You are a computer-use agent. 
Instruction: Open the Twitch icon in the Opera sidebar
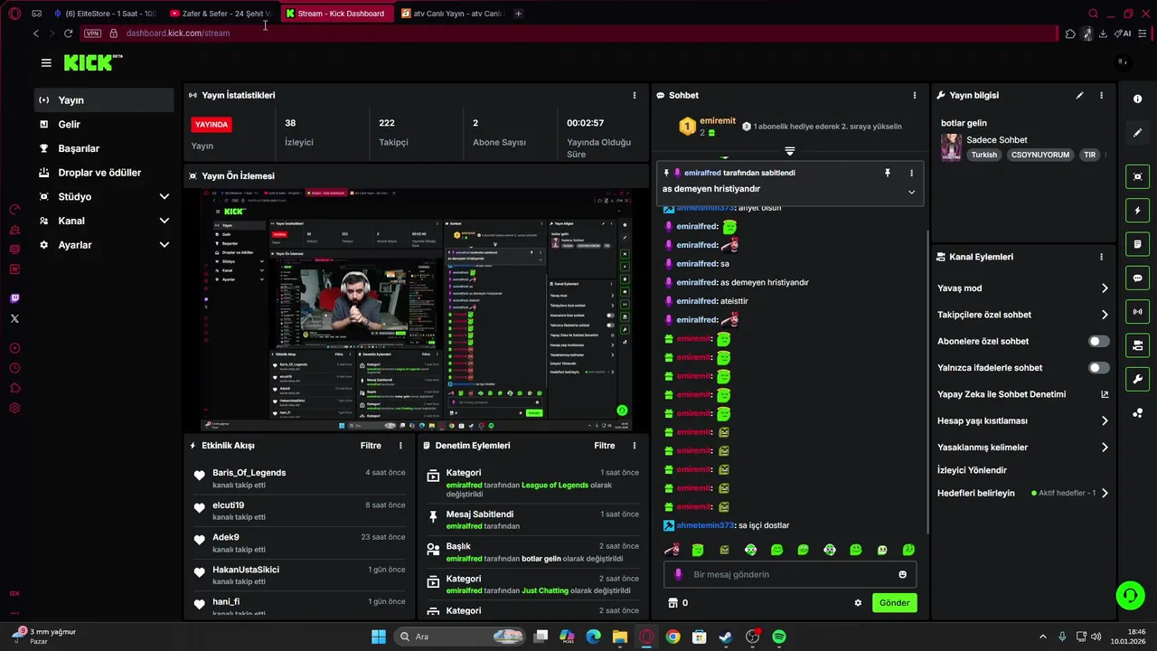tap(14, 298)
